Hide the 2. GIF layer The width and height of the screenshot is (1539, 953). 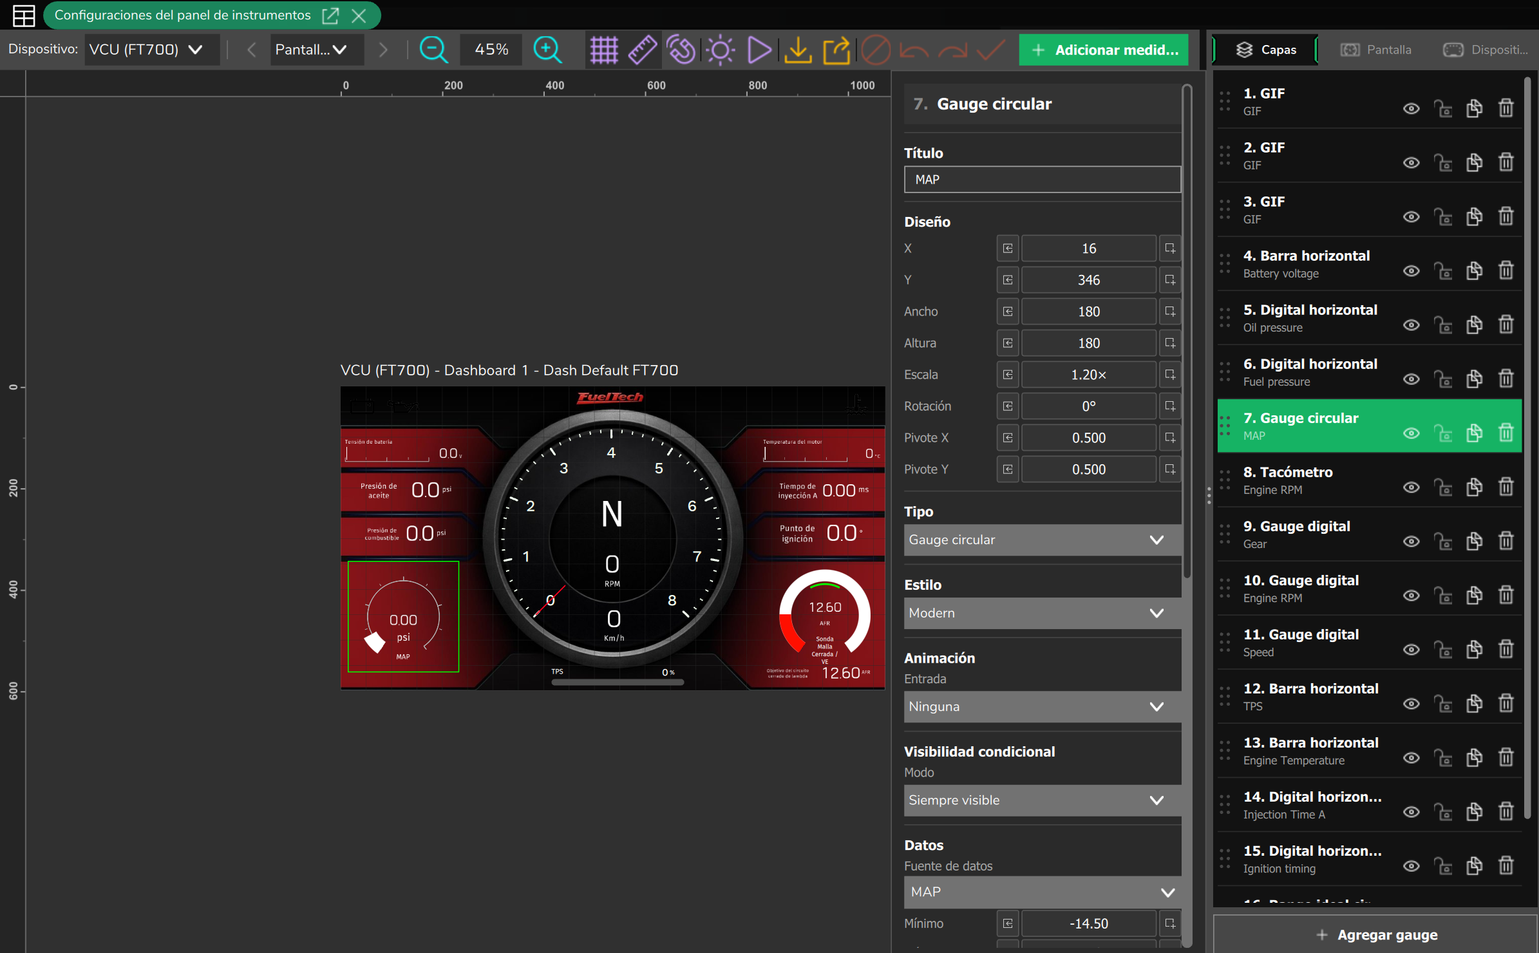coord(1412,163)
